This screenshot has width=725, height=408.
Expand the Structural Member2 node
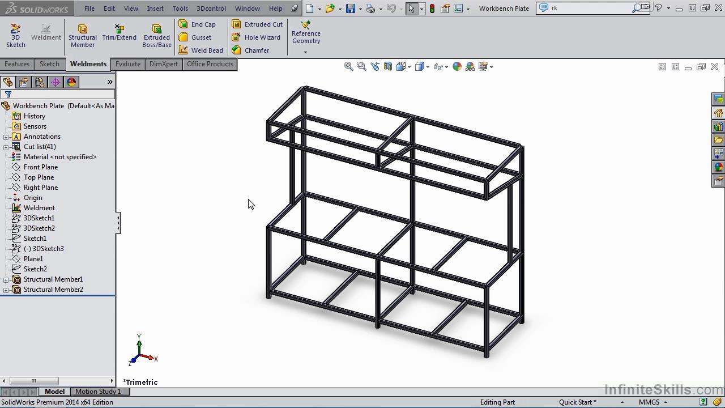pyautogui.click(x=6, y=290)
